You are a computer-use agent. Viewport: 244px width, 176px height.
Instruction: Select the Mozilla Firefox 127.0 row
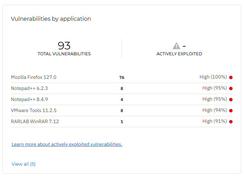34,77
